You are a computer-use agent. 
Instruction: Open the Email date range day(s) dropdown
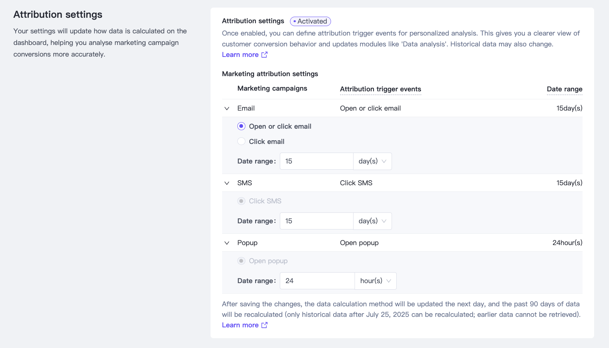coord(372,161)
